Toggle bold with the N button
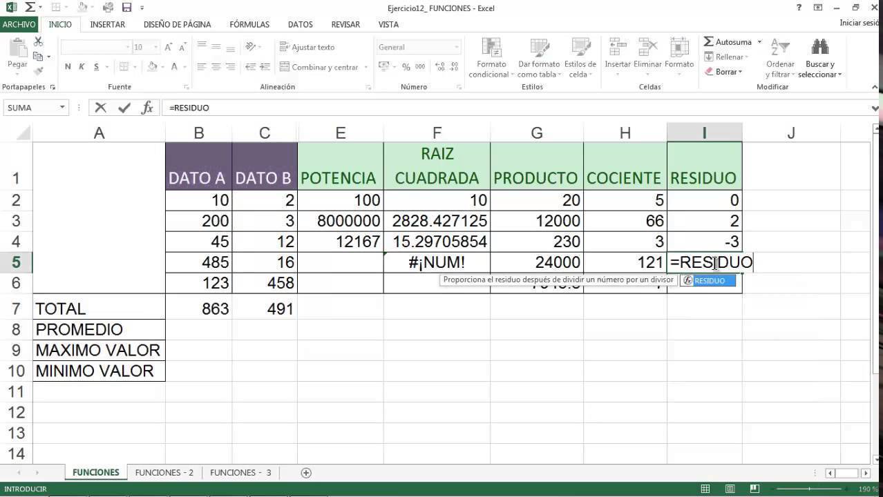883x497 pixels. (68, 67)
